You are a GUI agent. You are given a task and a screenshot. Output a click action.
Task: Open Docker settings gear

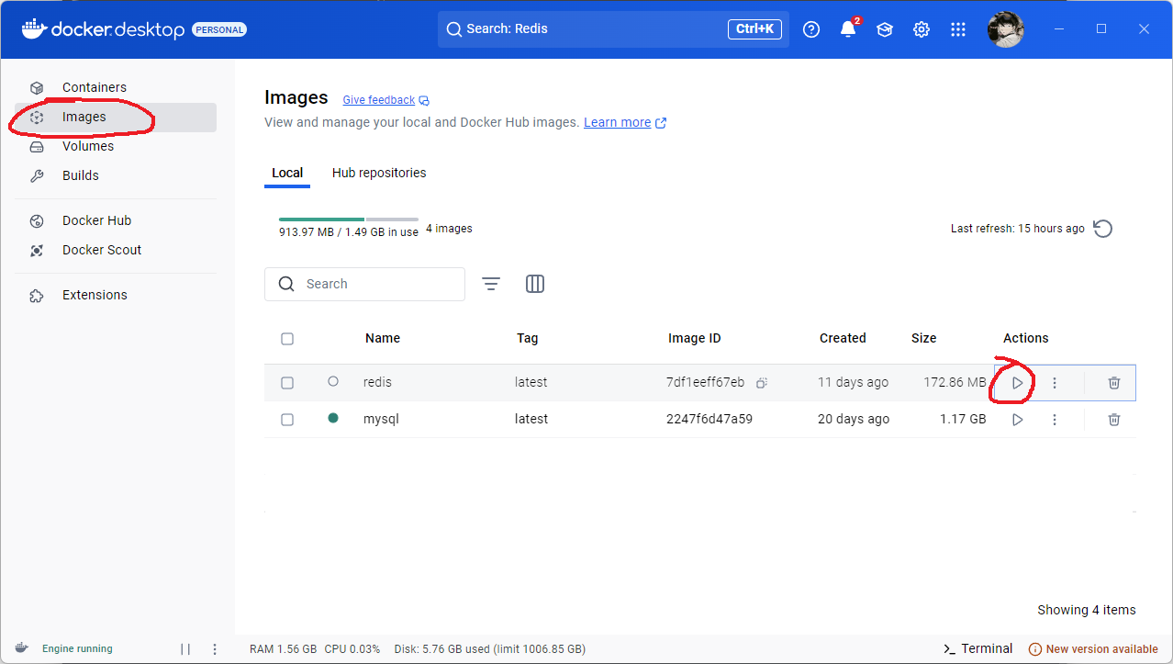click(x=921, y=29)
